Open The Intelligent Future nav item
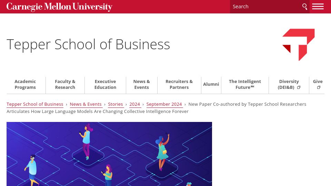 [x=245, y=84]
